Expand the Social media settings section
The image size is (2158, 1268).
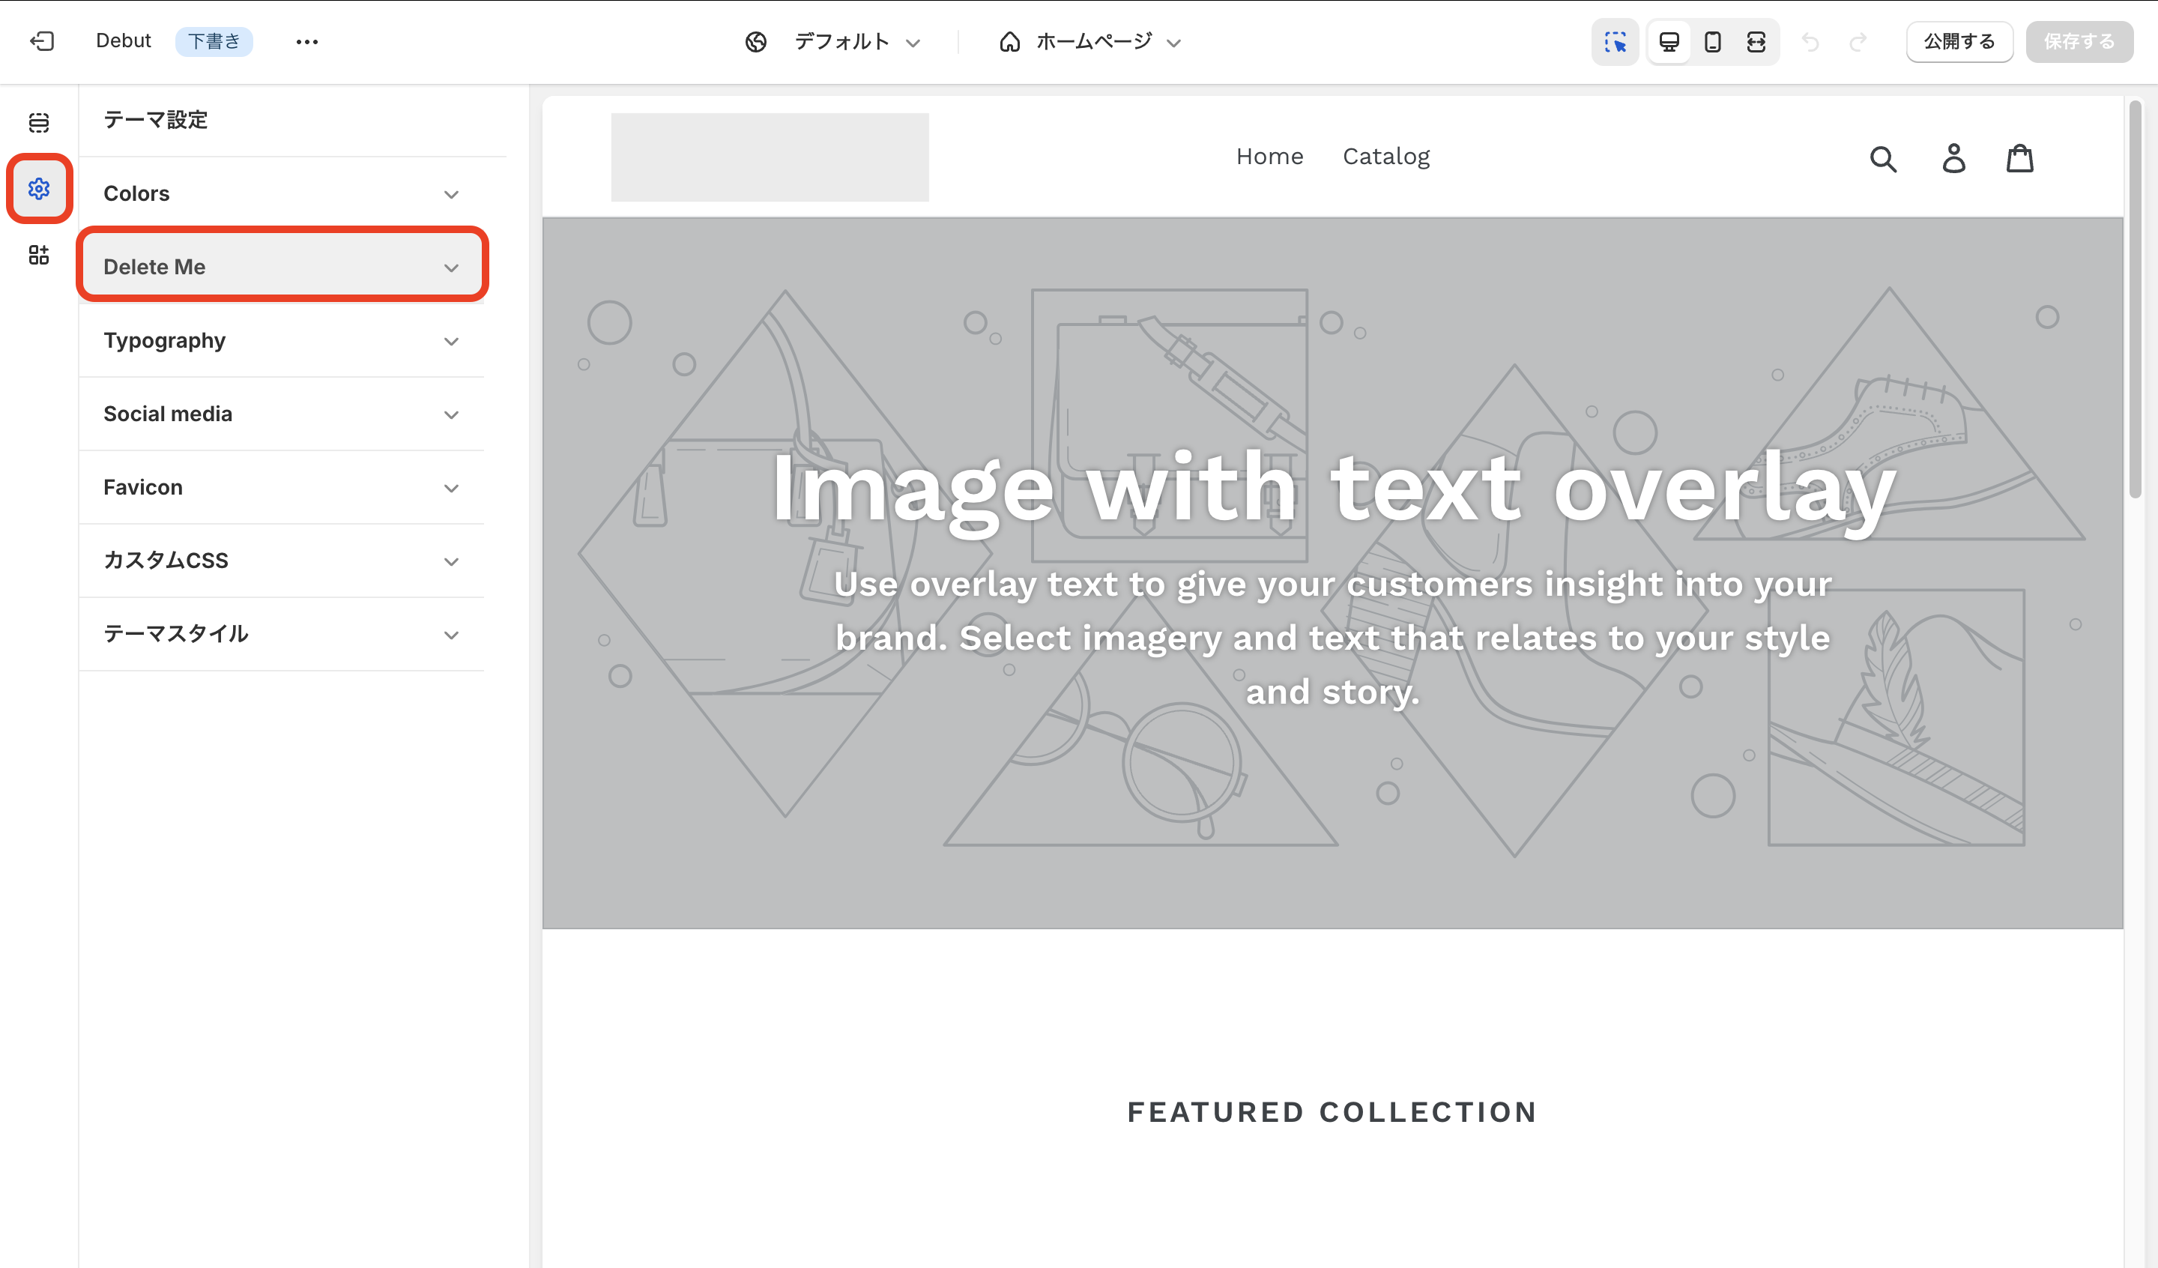(x=282, y=414)
